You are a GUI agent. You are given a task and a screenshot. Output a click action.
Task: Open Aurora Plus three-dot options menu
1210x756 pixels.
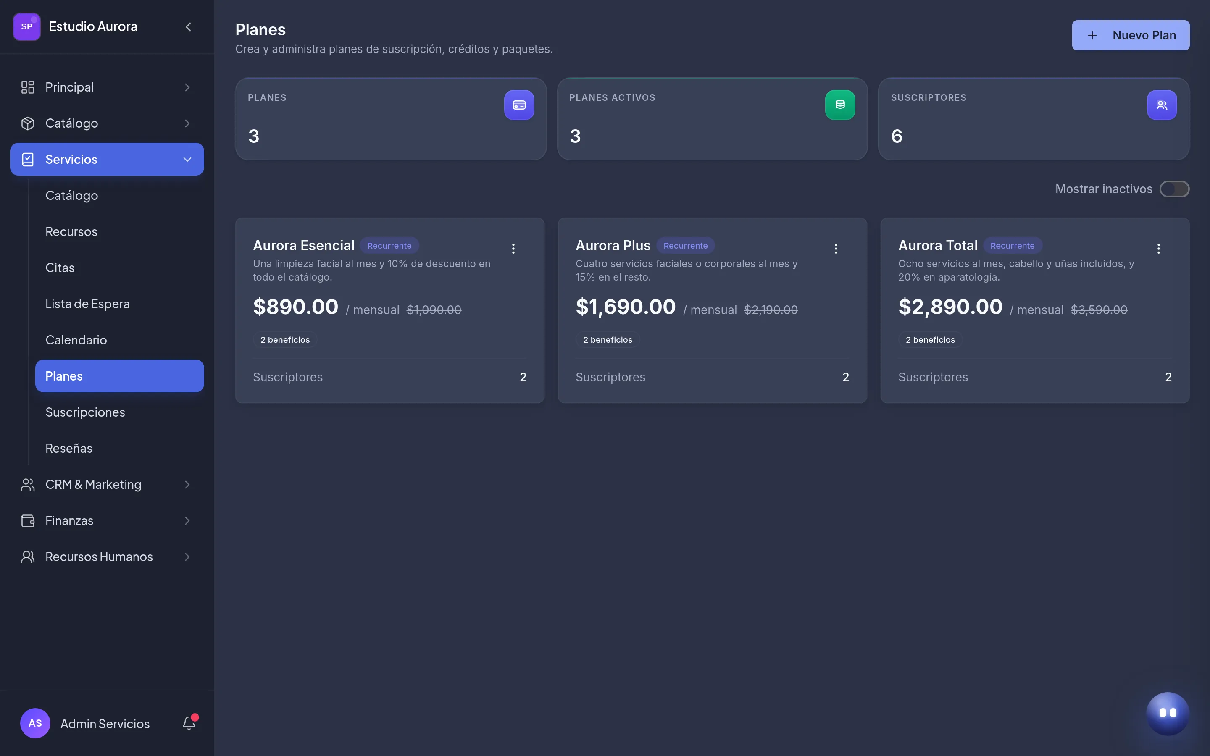(x=836, y=249)
